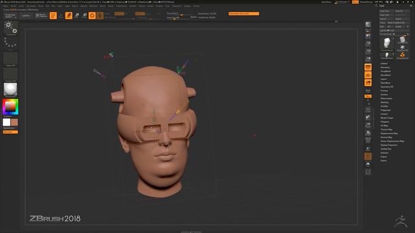Expand the Deformation subpalette
Image resolution: width=415 pixels, height=233 pixels.
pyautogui.click(x=386, y=98)
